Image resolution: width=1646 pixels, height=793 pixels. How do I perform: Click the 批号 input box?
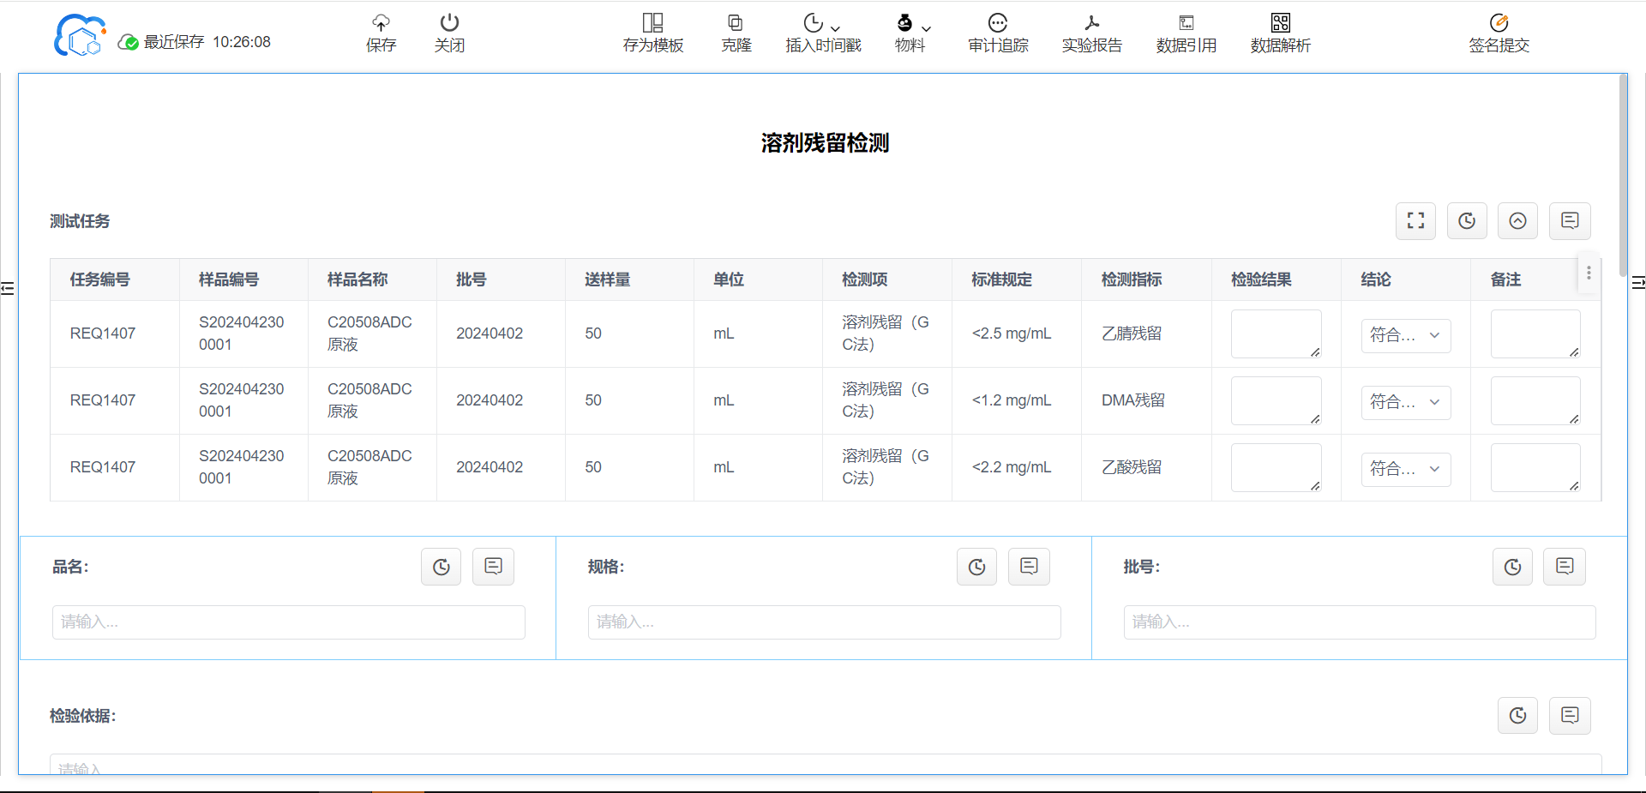[x=1360, y=622]
